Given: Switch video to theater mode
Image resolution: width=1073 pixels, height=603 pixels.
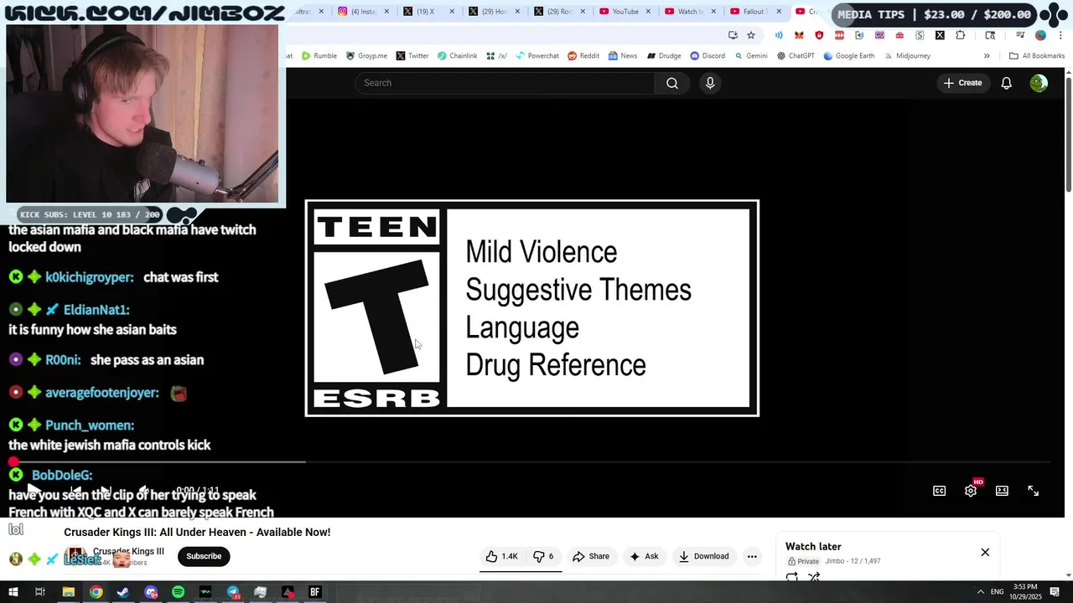Looking at the screenshot, I should (1002, 491).
